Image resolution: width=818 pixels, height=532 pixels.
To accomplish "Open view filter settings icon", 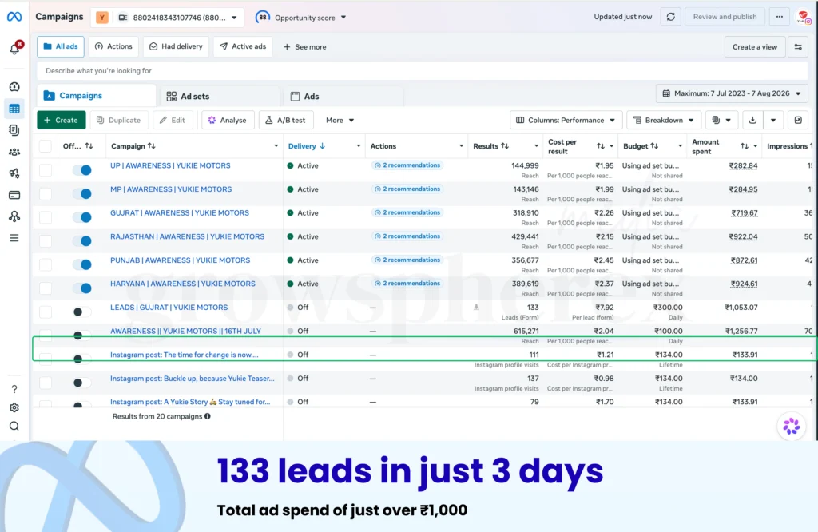I will [798, 47].
